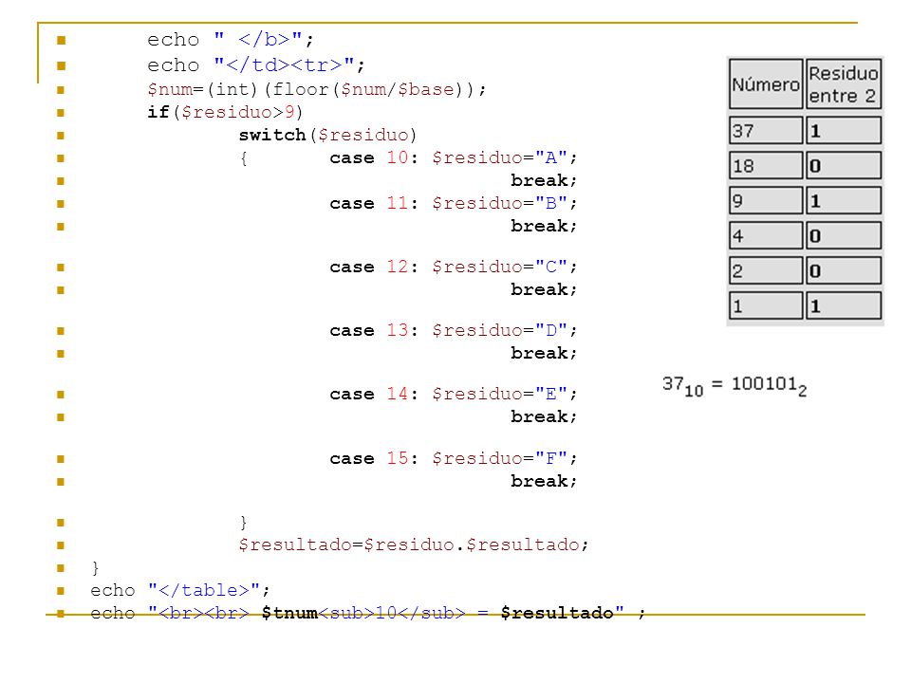911x683 pixels.
Task: Click the table cell with number 2
Action: point(766,270)
